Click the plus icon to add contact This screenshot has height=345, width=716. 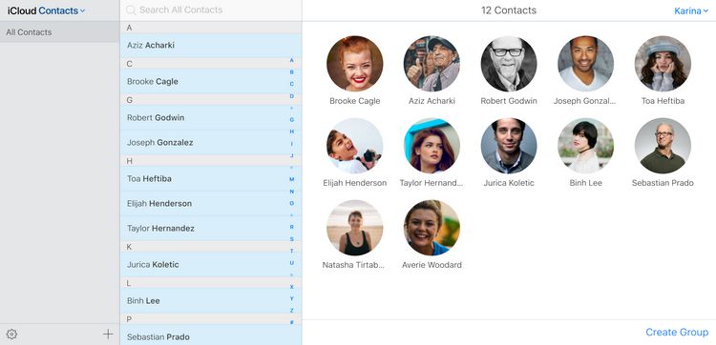(108, 335)
